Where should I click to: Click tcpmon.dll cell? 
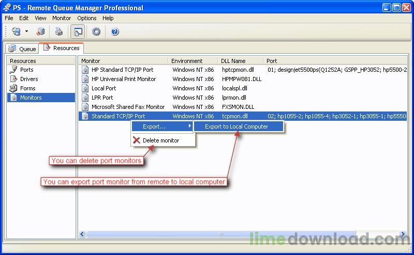click(235, 116)
